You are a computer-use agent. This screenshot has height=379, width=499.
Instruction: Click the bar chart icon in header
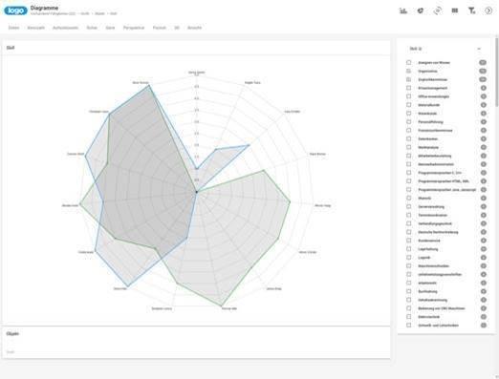[403, 11]
